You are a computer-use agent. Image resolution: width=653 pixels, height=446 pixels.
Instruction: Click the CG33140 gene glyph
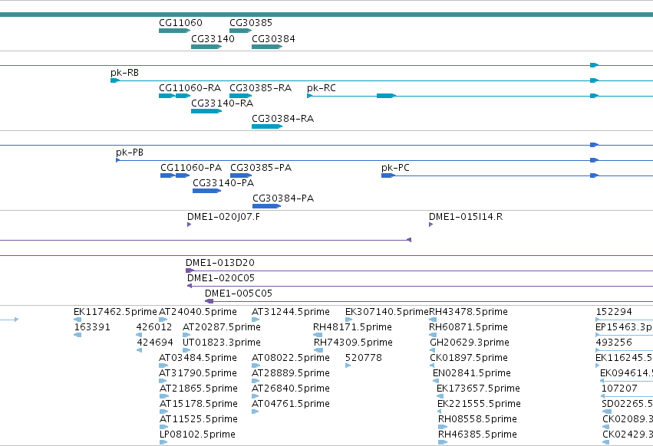click(x=206, y=47)
